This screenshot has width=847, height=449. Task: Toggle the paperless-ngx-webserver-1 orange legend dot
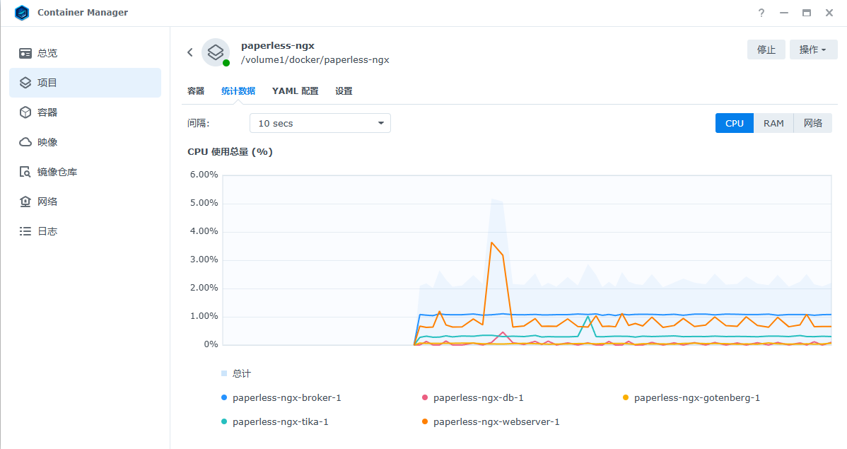425,421
